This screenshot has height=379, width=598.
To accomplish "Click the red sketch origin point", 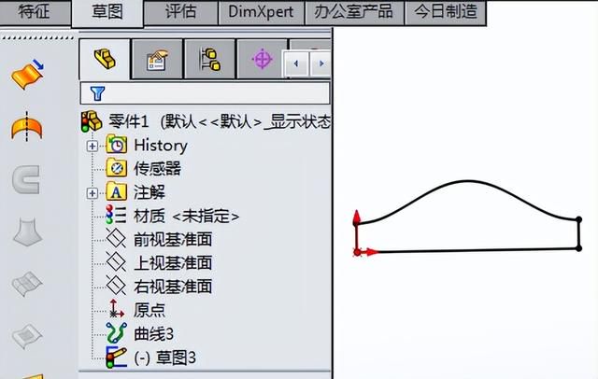I will tap(357, 252).
